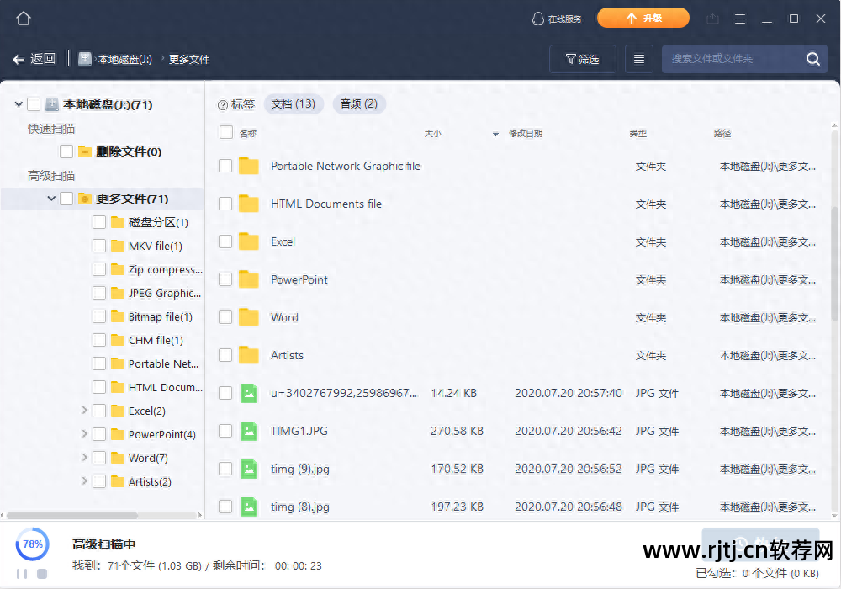The width and height of the screenshot is (841, 589).
Task: Click the 返回 back button
Action: click(34, 58)
